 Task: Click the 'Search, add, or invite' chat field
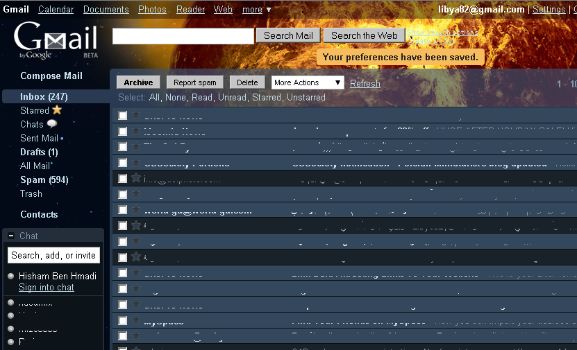click(53, 255)
